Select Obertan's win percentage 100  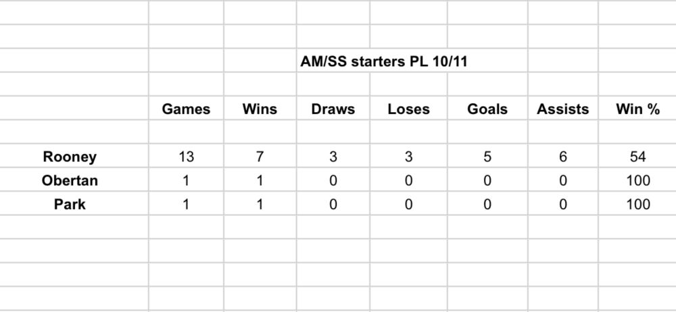(637, 180)
